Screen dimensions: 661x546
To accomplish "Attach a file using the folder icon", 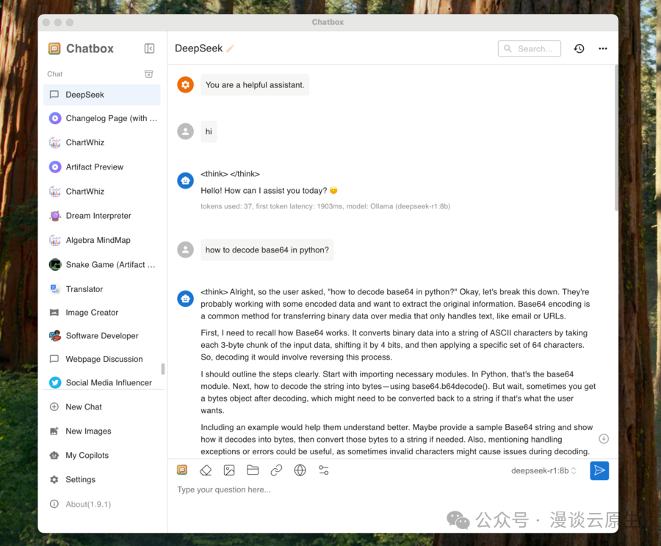I will [x=253, y=470].
